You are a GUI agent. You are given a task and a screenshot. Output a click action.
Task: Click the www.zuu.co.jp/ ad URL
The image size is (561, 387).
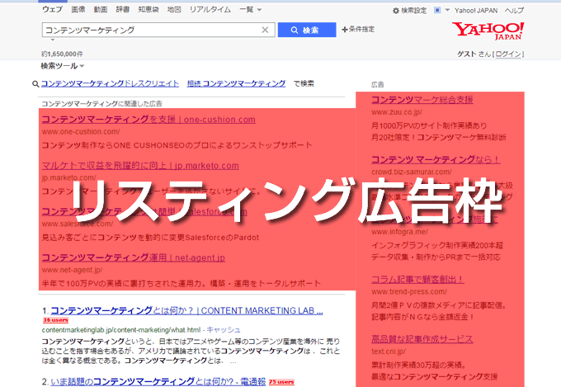[397, 112]
